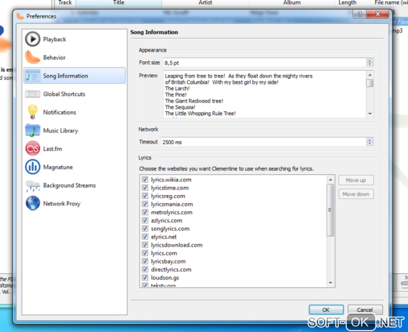The height and width of the screenshot is (332, 408).
Task: Disable songlyrics.com lyrics source
Action: (x=145, y=229)
